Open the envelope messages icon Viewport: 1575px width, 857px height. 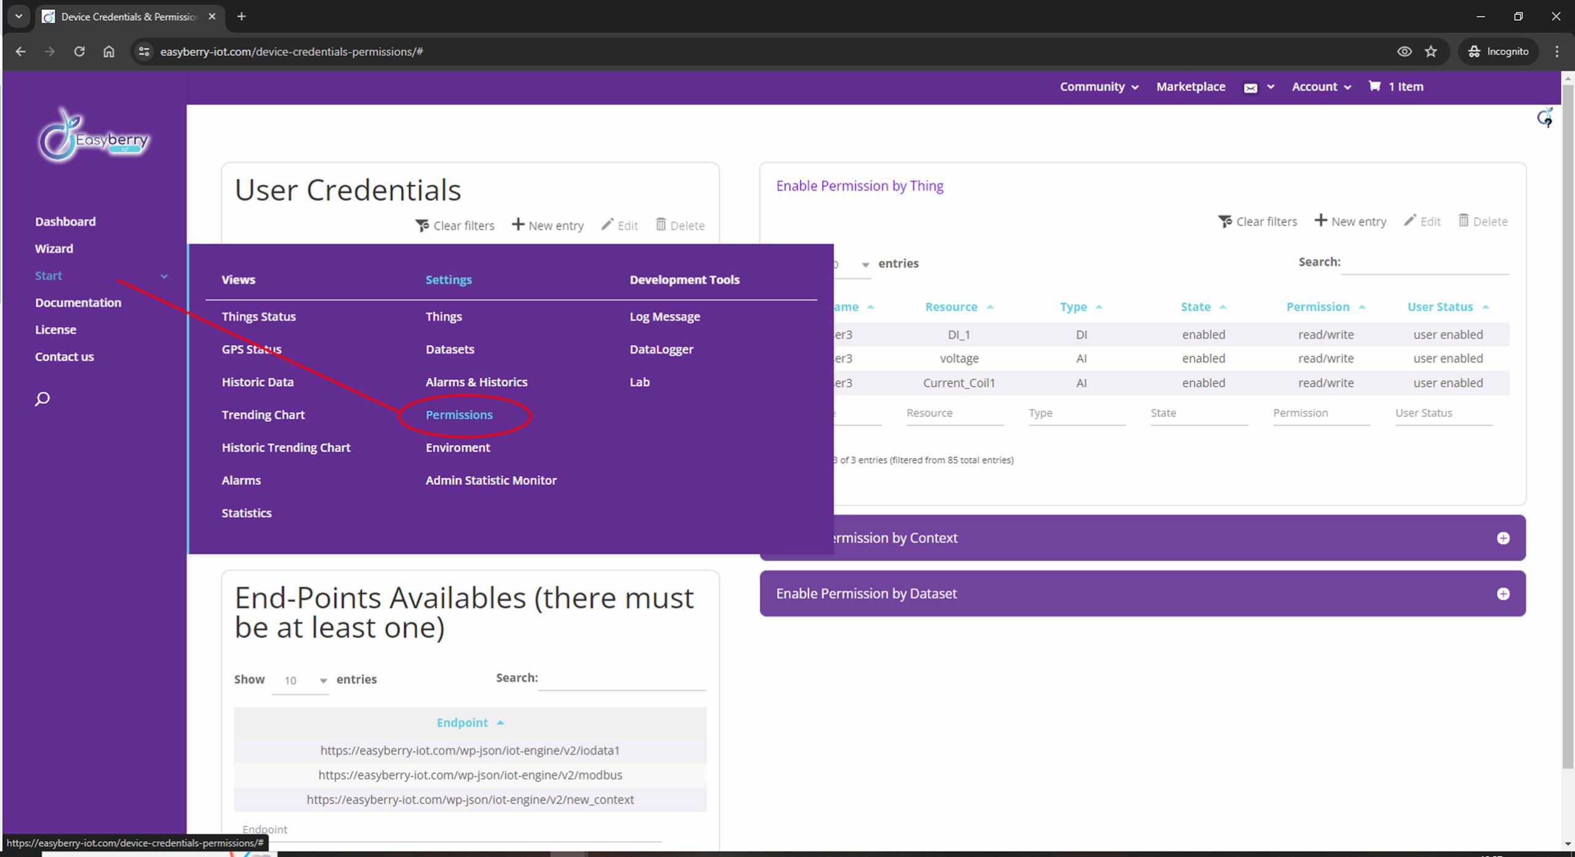click(1250, 88)
